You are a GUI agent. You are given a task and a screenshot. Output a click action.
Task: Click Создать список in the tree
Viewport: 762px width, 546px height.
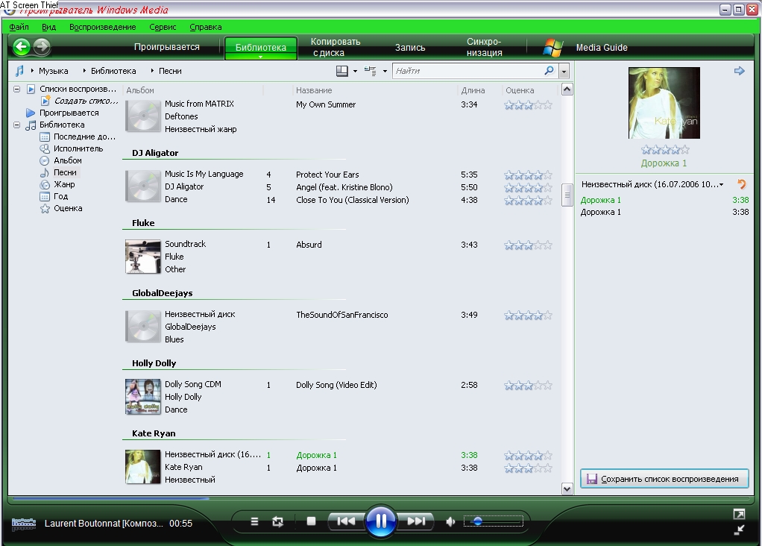pyautogui.click(x=86, y=101)
